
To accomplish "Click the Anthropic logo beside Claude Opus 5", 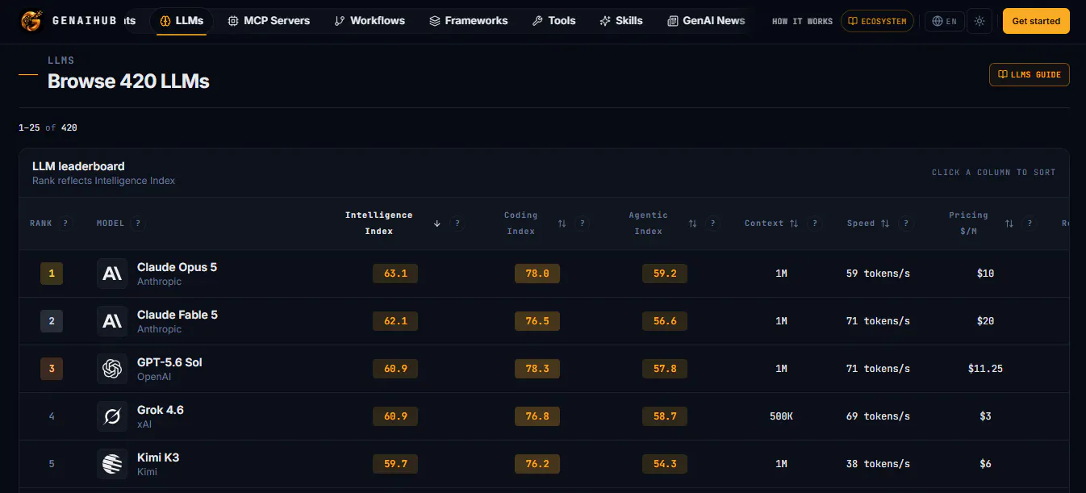I will tap(112, 274).
